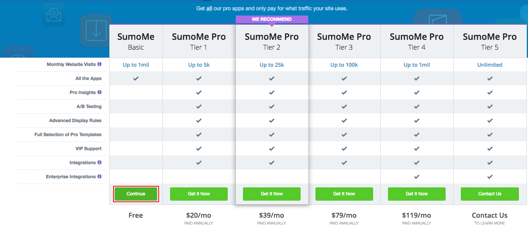The height and width of the screenshot is (231, 528).
Task: Click info icon beside Monthly Website Visits
Action: pos(99,64)
